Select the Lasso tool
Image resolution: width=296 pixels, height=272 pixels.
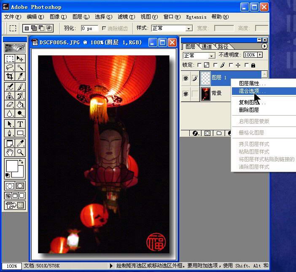10,67
